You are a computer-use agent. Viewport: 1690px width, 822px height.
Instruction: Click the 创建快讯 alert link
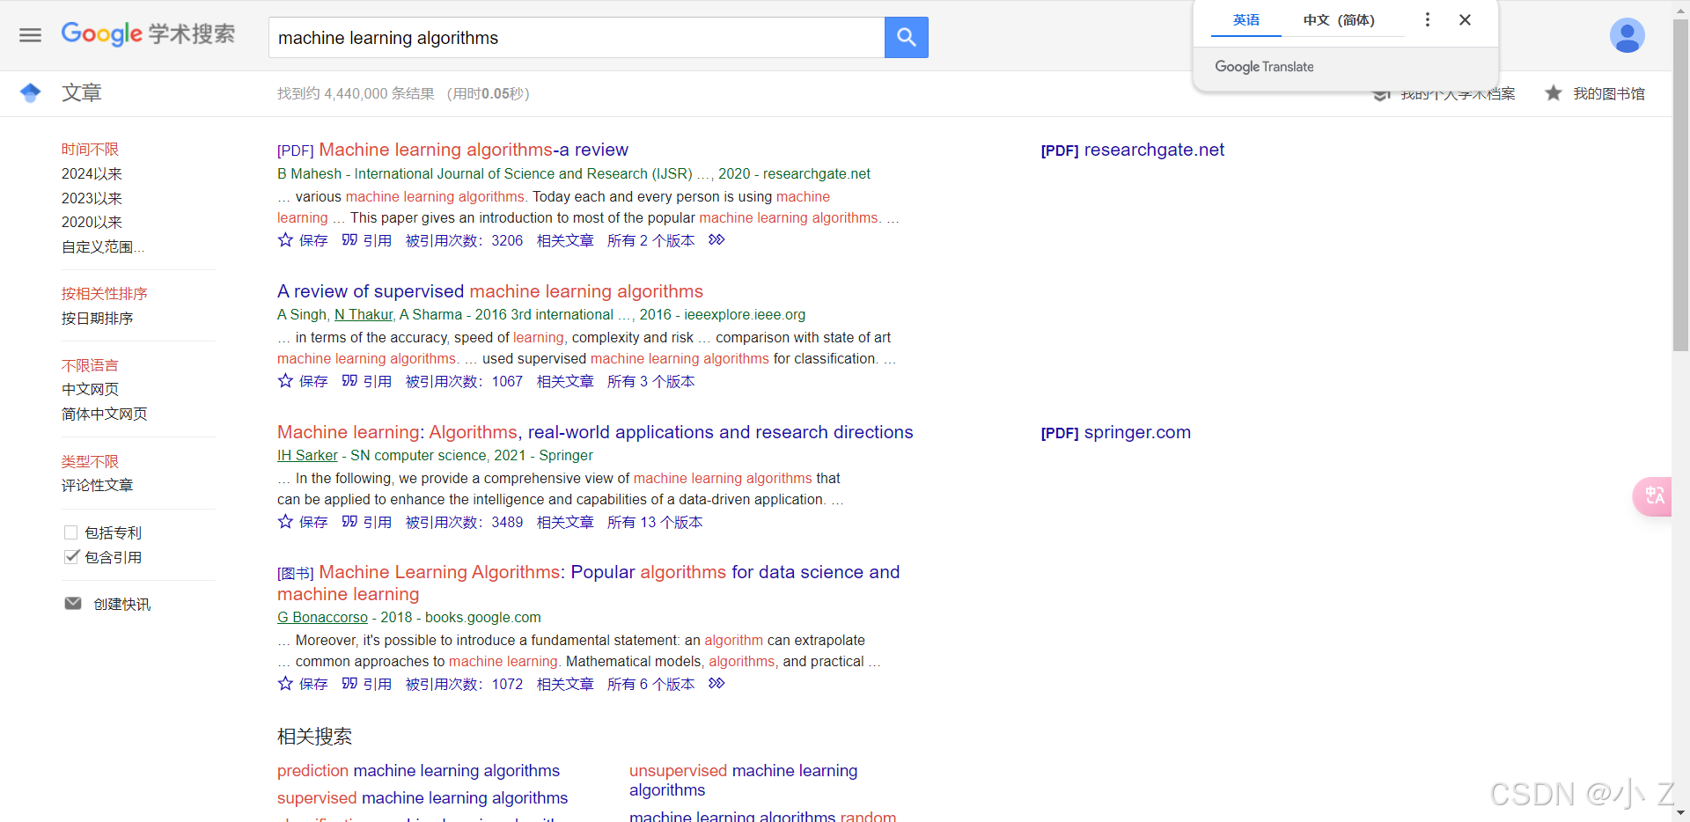121,605
